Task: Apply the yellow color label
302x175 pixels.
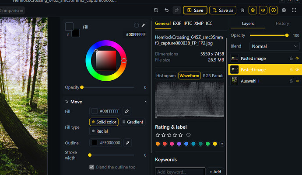Action: (215, 144)
